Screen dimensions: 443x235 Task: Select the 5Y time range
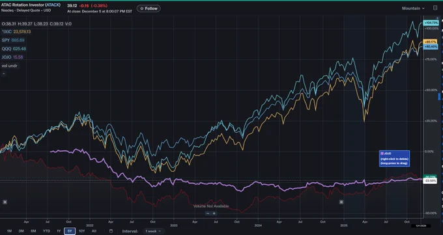(x=70, y=231)
